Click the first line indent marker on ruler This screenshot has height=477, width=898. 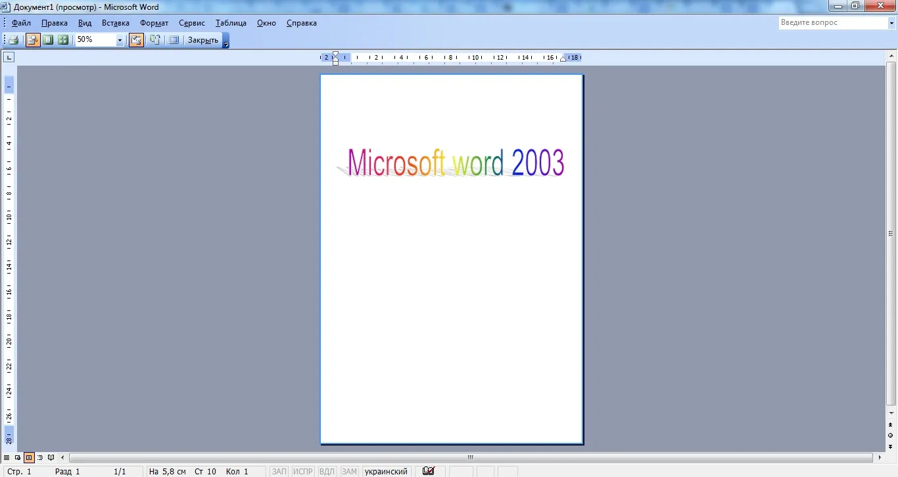pyautogui.click(x=335, y=54)
